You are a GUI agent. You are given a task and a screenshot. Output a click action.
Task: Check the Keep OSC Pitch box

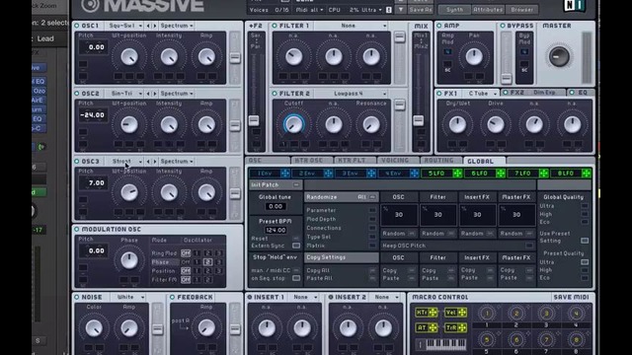529,246
